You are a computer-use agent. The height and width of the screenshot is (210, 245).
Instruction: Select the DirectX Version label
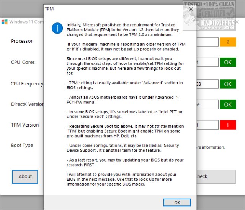point(27,104)
